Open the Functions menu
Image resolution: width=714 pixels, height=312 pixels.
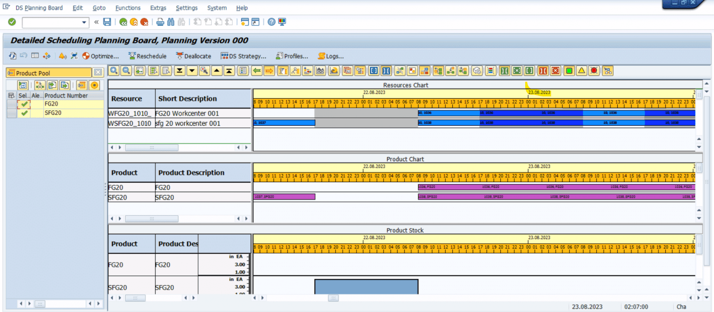[x=128, y=7]
